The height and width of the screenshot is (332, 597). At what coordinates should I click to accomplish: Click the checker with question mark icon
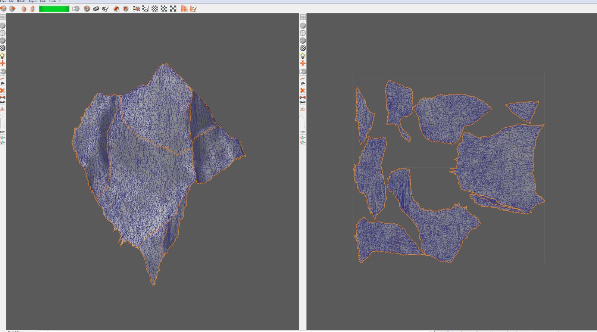[146, 9]
